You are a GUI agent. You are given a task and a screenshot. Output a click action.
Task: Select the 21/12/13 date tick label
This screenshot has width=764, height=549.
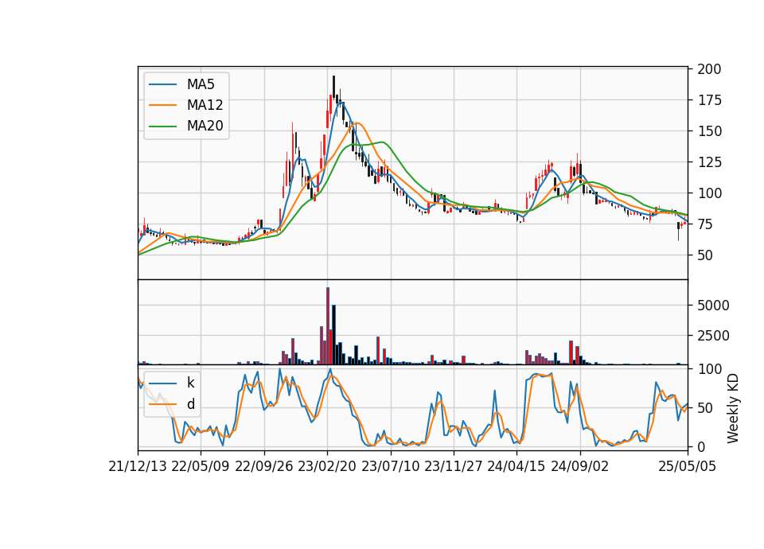[x=138, y=466]
